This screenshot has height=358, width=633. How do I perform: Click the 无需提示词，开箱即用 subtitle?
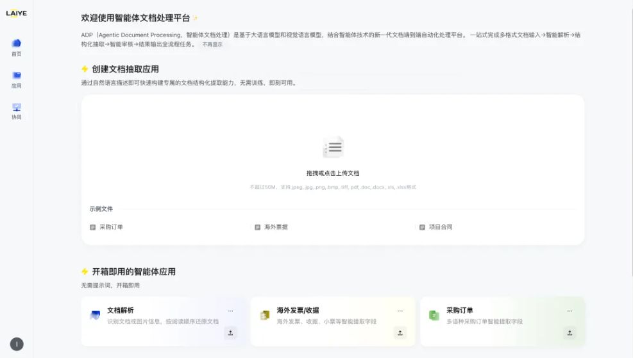pos(110,286)
